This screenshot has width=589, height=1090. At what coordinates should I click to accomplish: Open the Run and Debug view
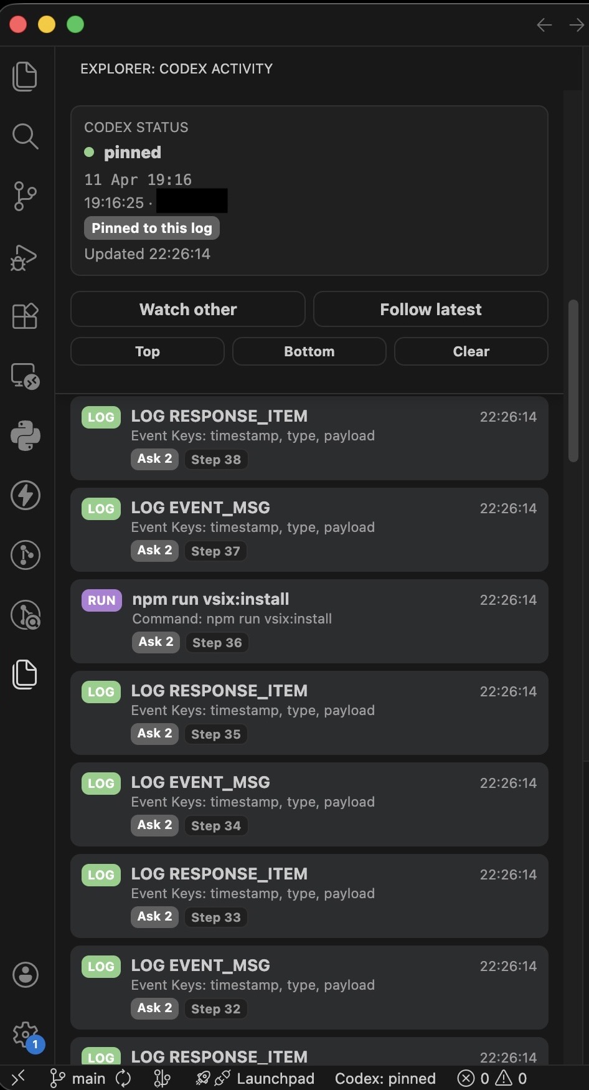pos(25,257)
